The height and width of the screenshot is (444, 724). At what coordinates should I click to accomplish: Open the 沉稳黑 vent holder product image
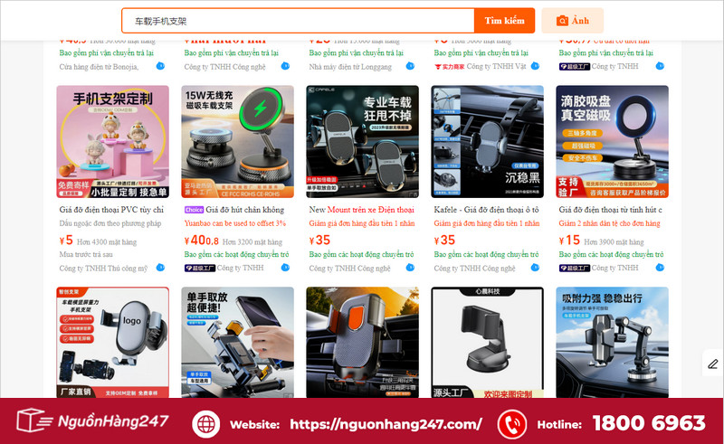click(x=487, y=142)
